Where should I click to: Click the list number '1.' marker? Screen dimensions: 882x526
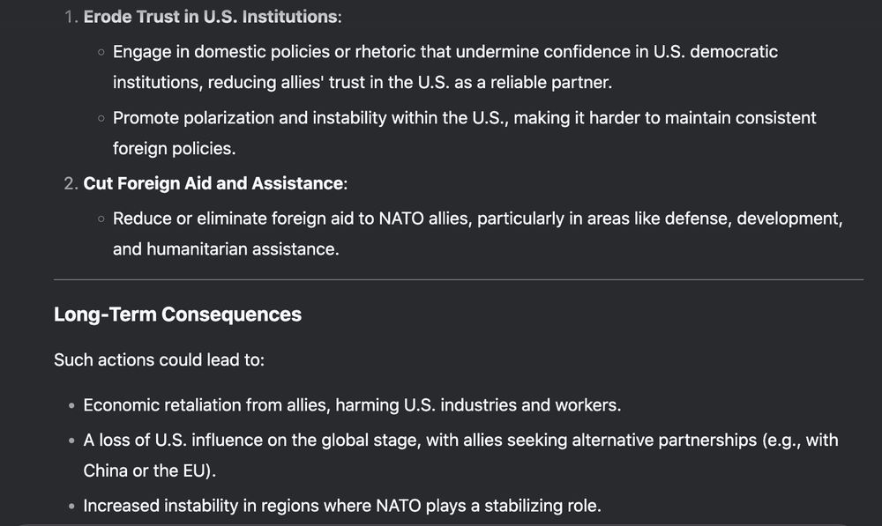[x=71, y=17]
